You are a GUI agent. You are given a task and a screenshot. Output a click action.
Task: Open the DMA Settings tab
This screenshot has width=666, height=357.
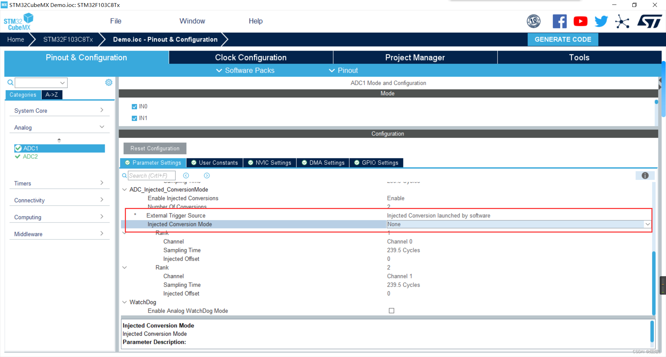323,163
